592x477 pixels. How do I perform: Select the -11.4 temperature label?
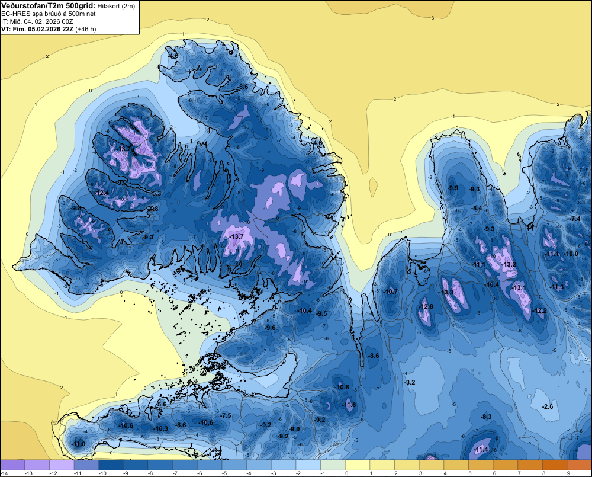pyautogui.click(x=481, y=449)
